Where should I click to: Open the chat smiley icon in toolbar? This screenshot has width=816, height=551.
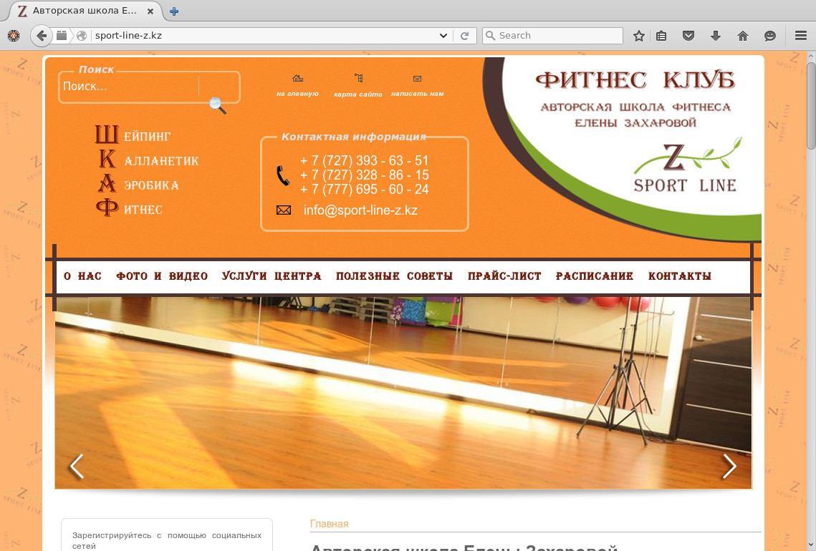click(769, 35)
